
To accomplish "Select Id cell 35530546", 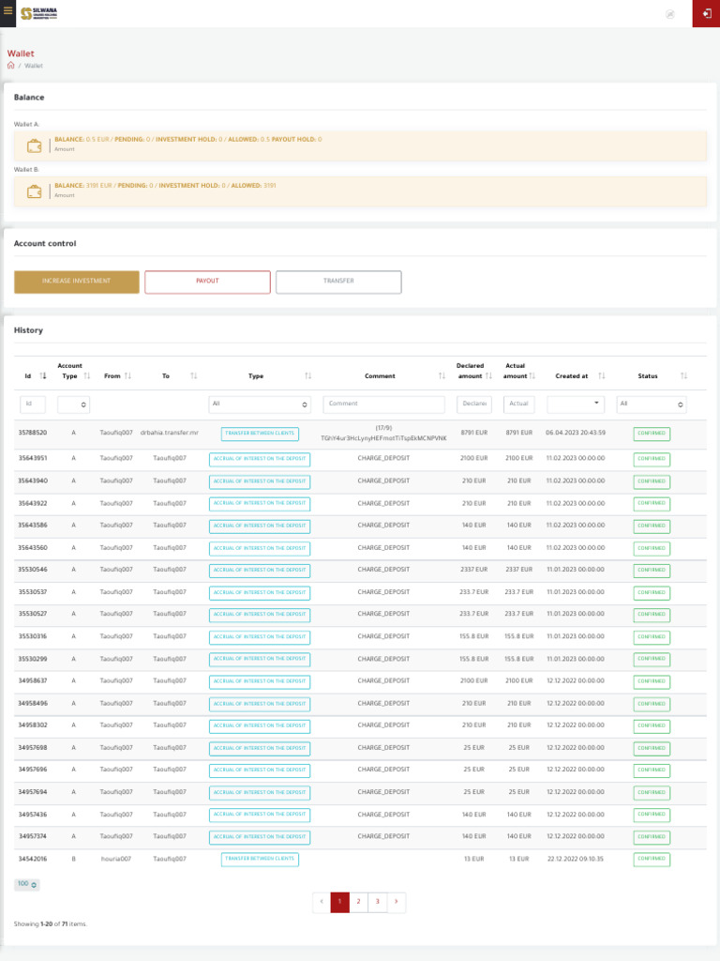I will (33, 570).
